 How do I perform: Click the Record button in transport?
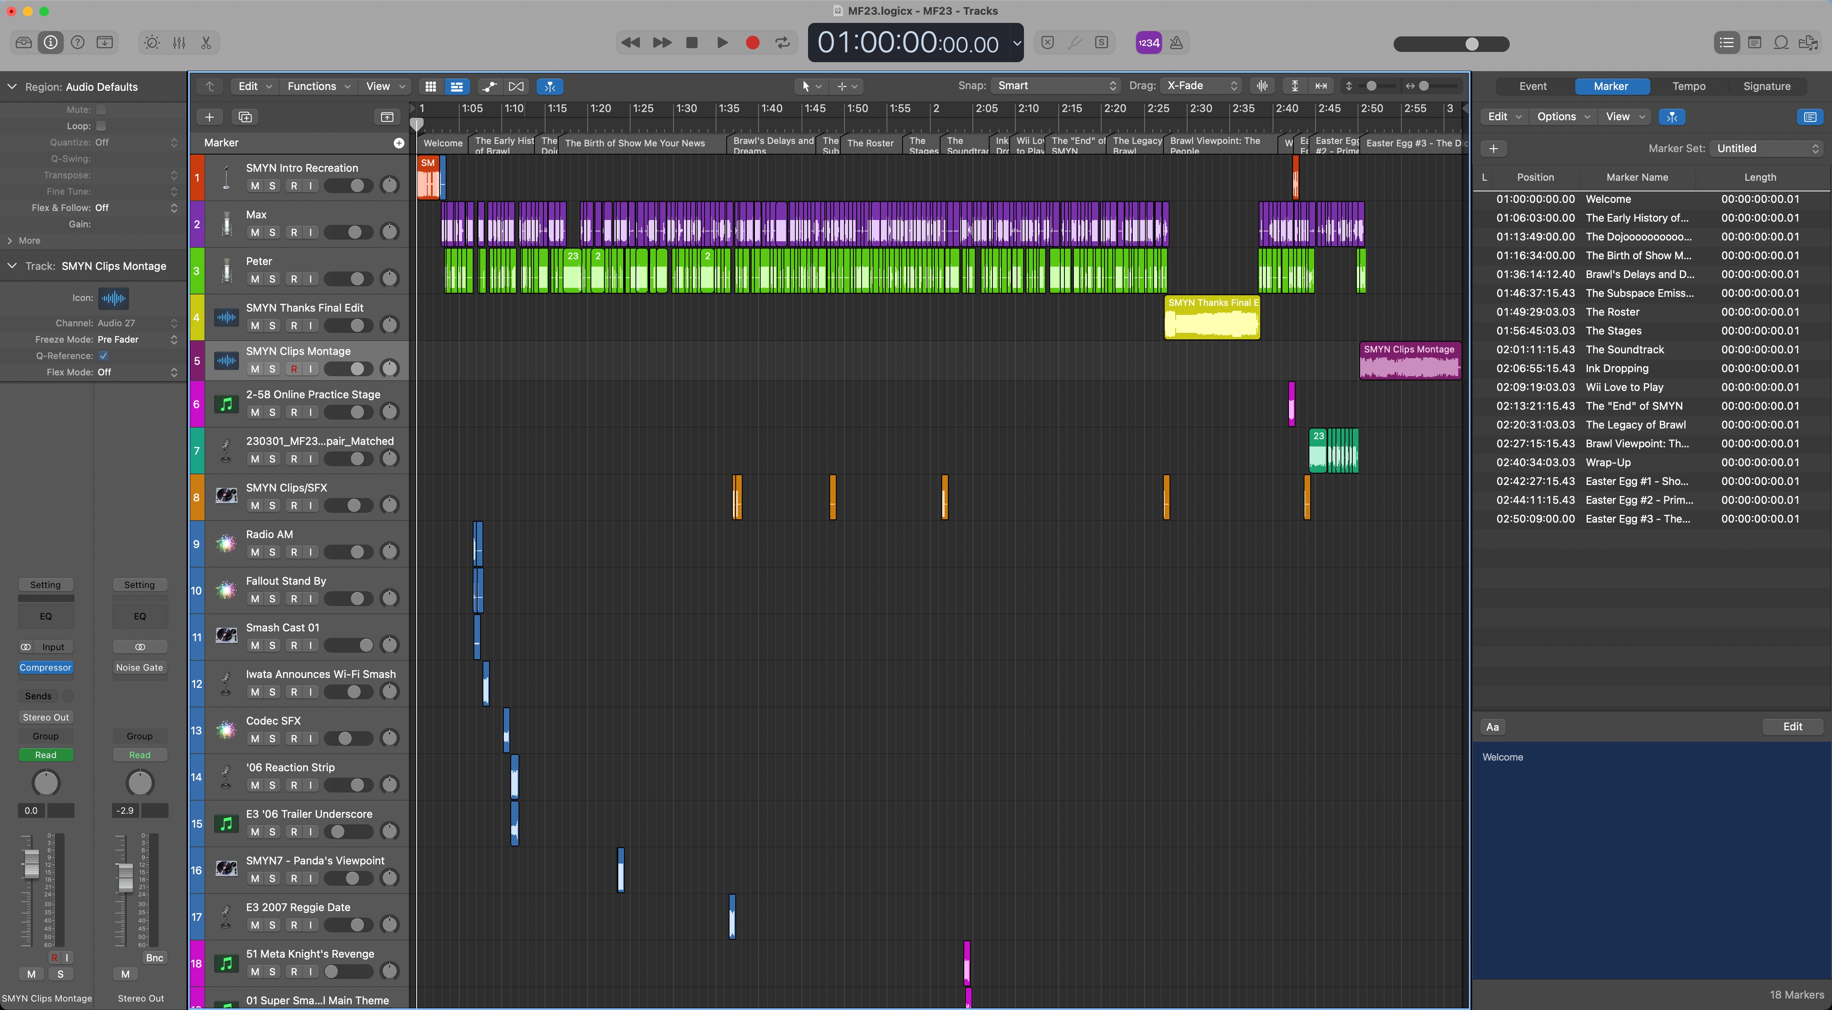pyautogui.click(x=752, y=43)
